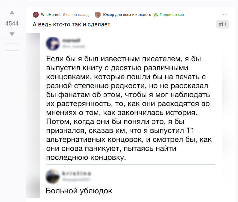Collapse the post using the minus button

click(12, 47)
